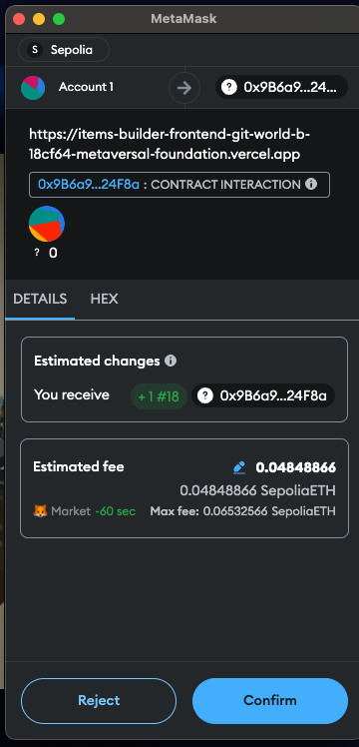Click the multicolor token avatar above the 0 amount
This screenshot has height=747, width=359.
47,224
